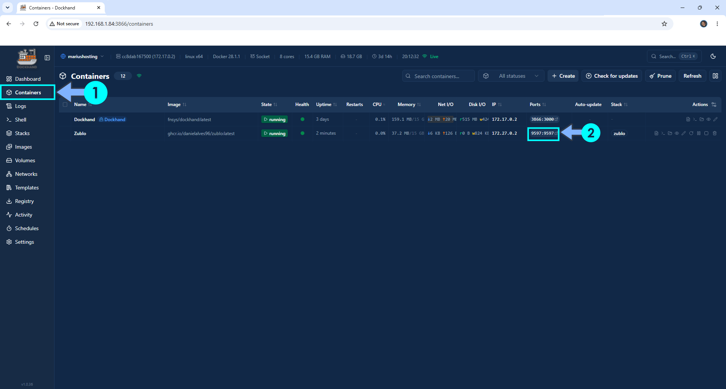Expand the mariushosting environment dropdown
Screen dimensions: 726x389
[82, 57]
